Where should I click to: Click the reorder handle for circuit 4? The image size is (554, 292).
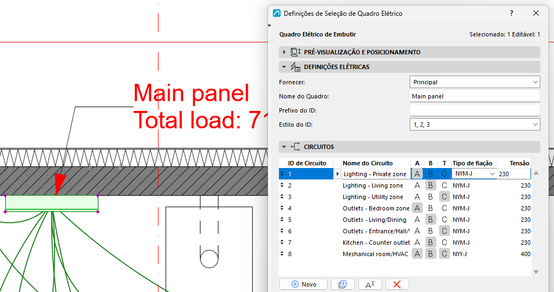[282, 208]
